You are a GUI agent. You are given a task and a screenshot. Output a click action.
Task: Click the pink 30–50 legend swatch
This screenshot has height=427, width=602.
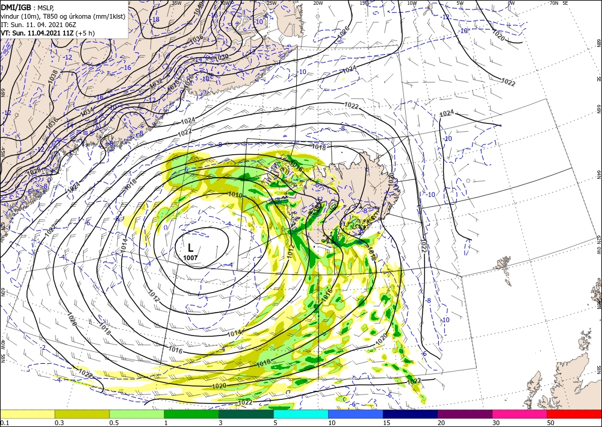coord(520,414)
